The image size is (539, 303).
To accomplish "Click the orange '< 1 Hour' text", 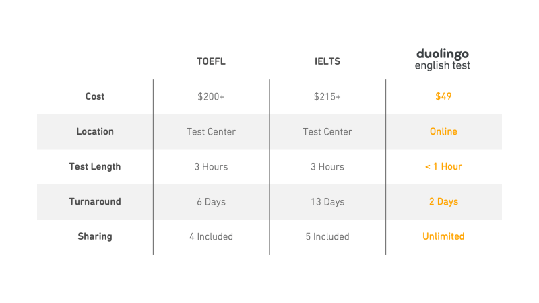I will pyautogui.click(x=443, y=166).
